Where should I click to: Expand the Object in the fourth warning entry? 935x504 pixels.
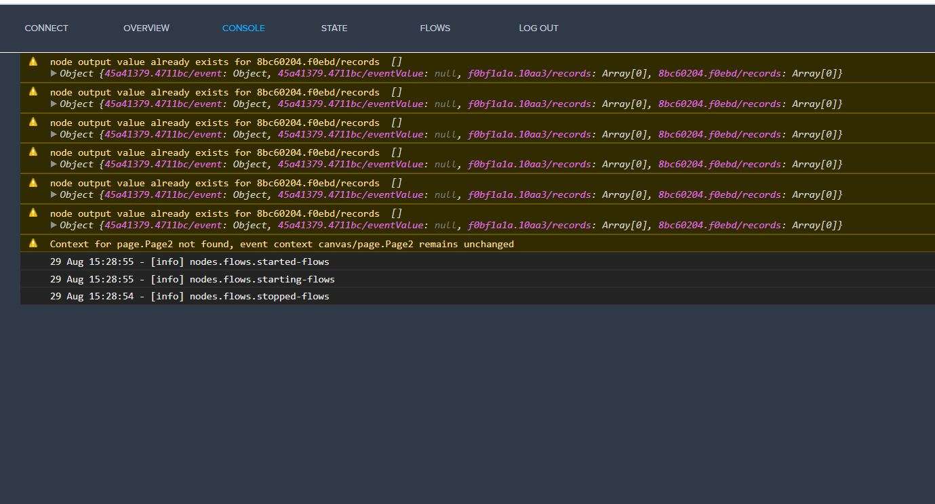[54, 164]
